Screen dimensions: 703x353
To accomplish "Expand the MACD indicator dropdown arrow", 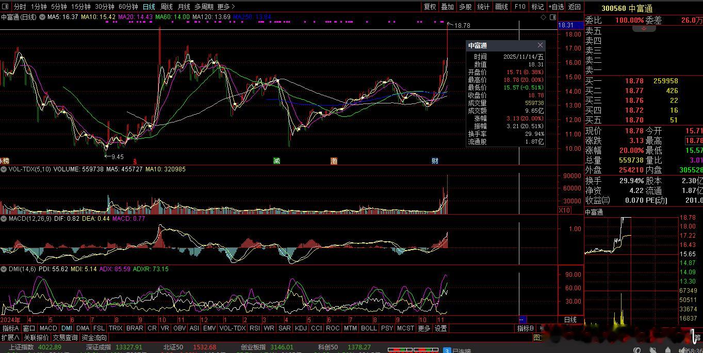I will point(4,219).
